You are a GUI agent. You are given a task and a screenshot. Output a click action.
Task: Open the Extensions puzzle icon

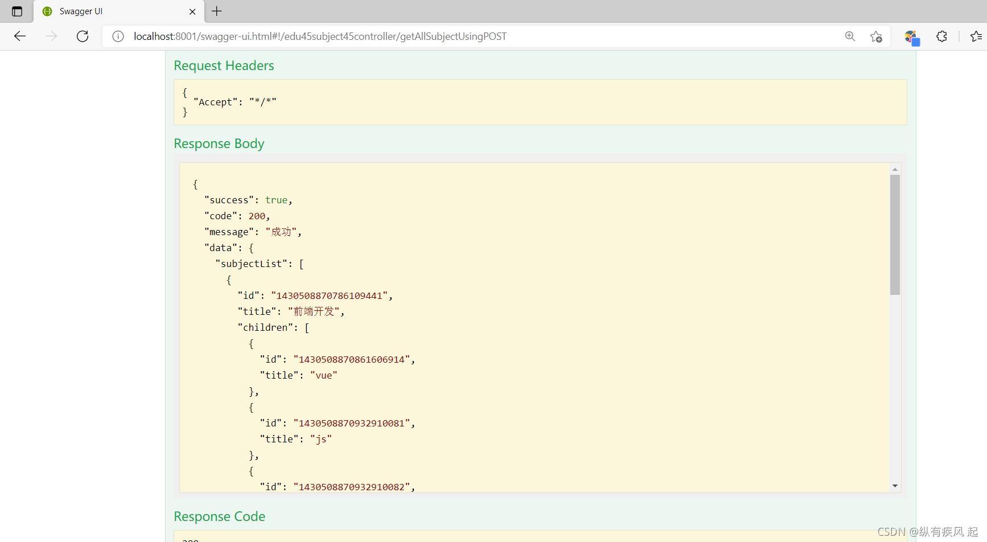tap(942, 36)
